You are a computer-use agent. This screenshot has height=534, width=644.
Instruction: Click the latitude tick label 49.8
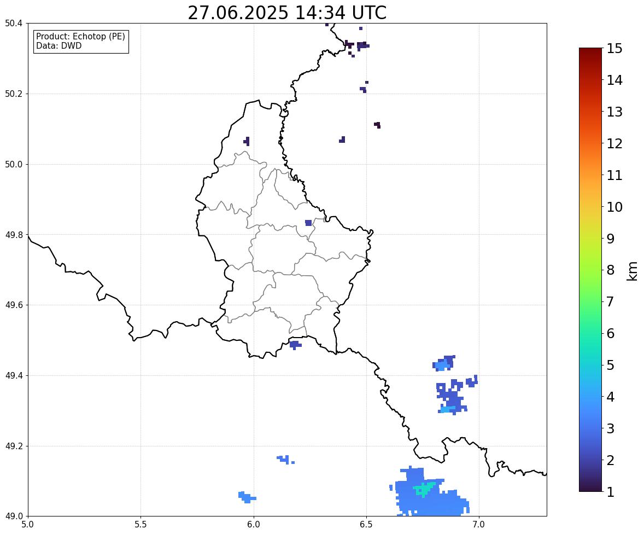click(x=14, y=235)
